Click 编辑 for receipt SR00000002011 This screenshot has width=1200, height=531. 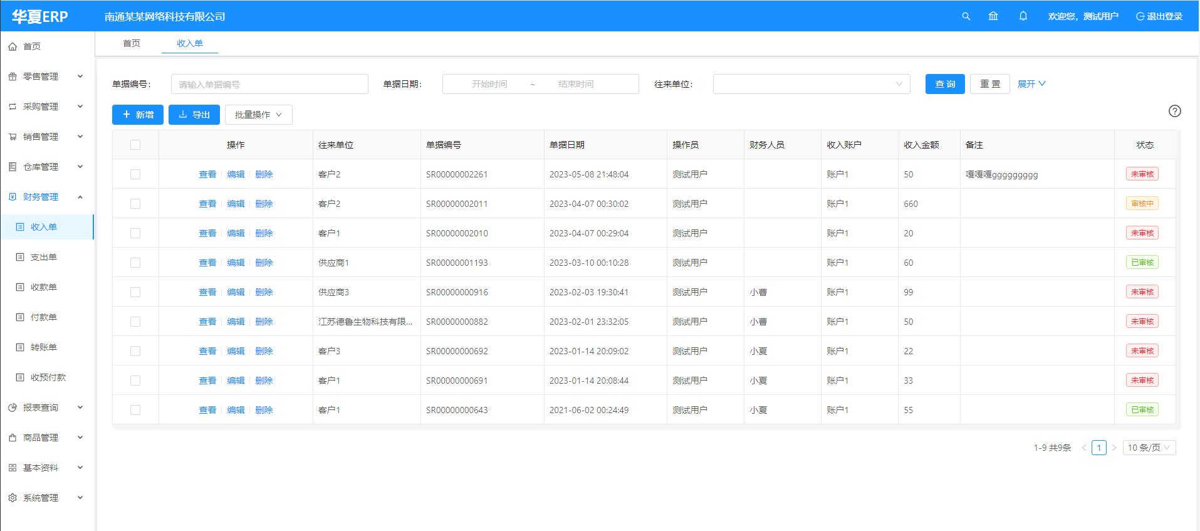click(x=236, y=204)
